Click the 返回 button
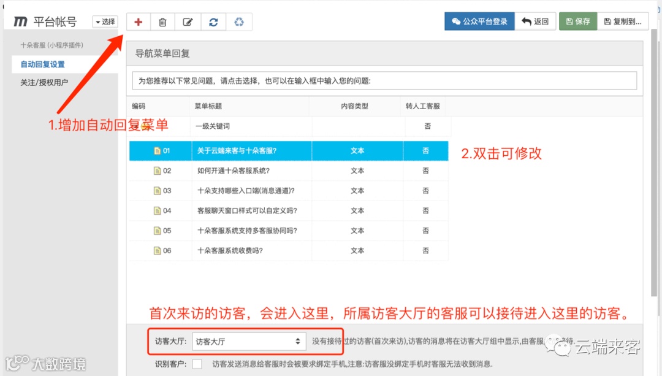The width and height of the screenshot is (662, 376). pyautogui.click(x=535, y=21)
